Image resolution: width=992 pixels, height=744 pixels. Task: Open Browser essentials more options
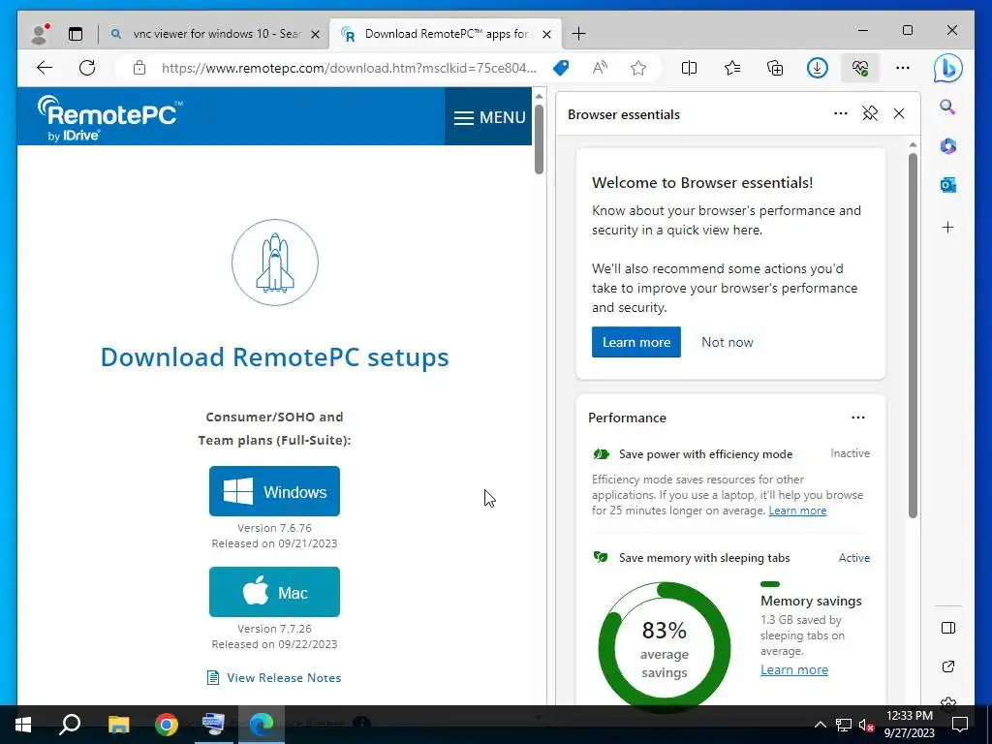point(840,114)
